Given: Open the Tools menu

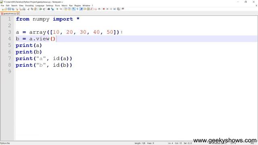Looking at the screenshot, I should point(57,6).
